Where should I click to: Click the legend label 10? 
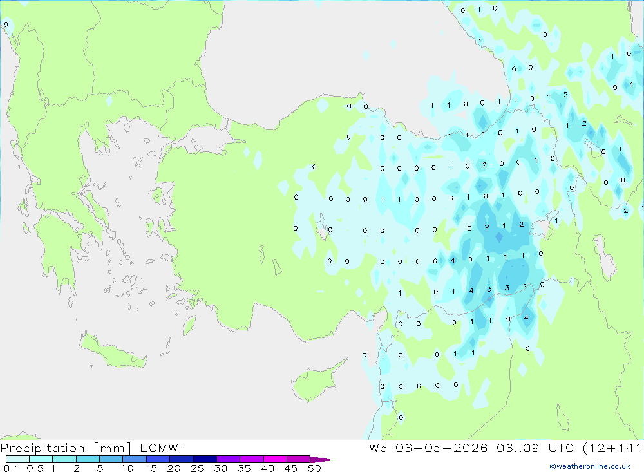pyautogui.click(x=128, y=468)
